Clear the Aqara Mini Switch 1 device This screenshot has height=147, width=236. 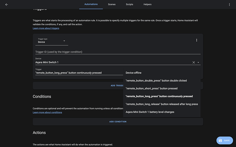coord(194,62)
